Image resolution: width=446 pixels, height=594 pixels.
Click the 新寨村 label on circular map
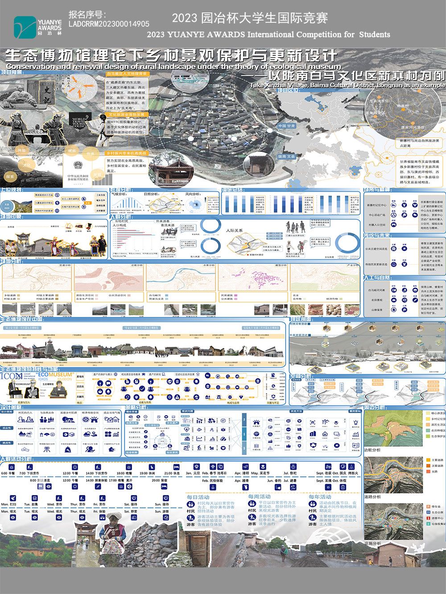(403, 106)
